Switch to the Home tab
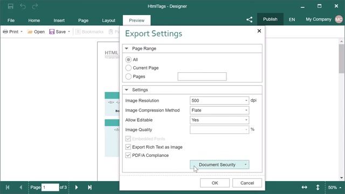 34,20
